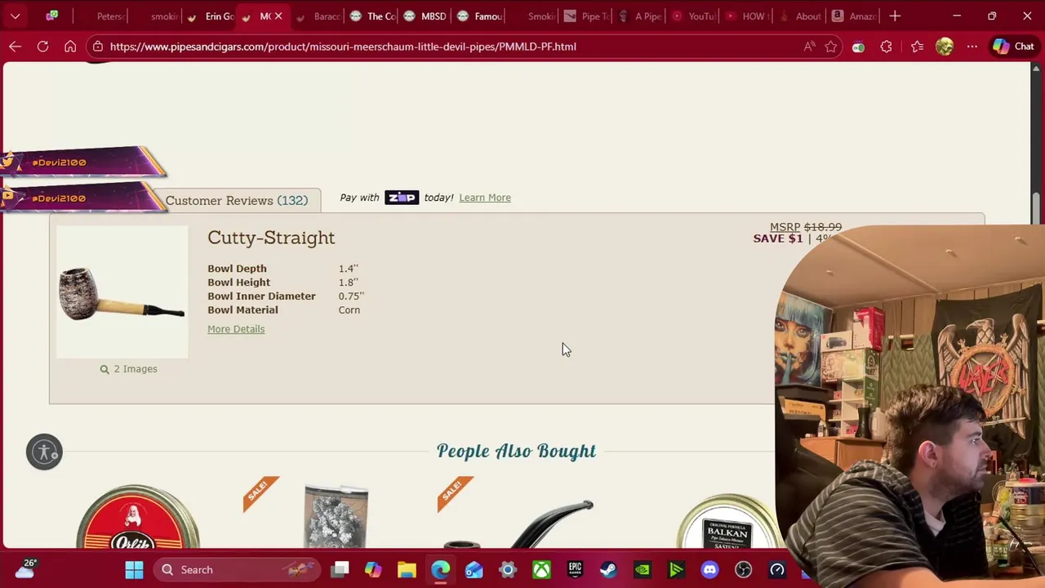Open More Details for Cutty-Straight
The height and width of the screenshot is (588, 1045).
pyautogui.click(x=236, y=329)
